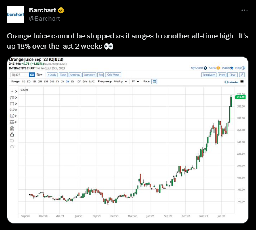
Task: Open the Tools button in chart toolbar
Action: 63,75
